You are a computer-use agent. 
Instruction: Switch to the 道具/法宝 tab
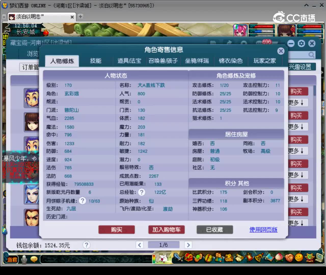[129, 61]
